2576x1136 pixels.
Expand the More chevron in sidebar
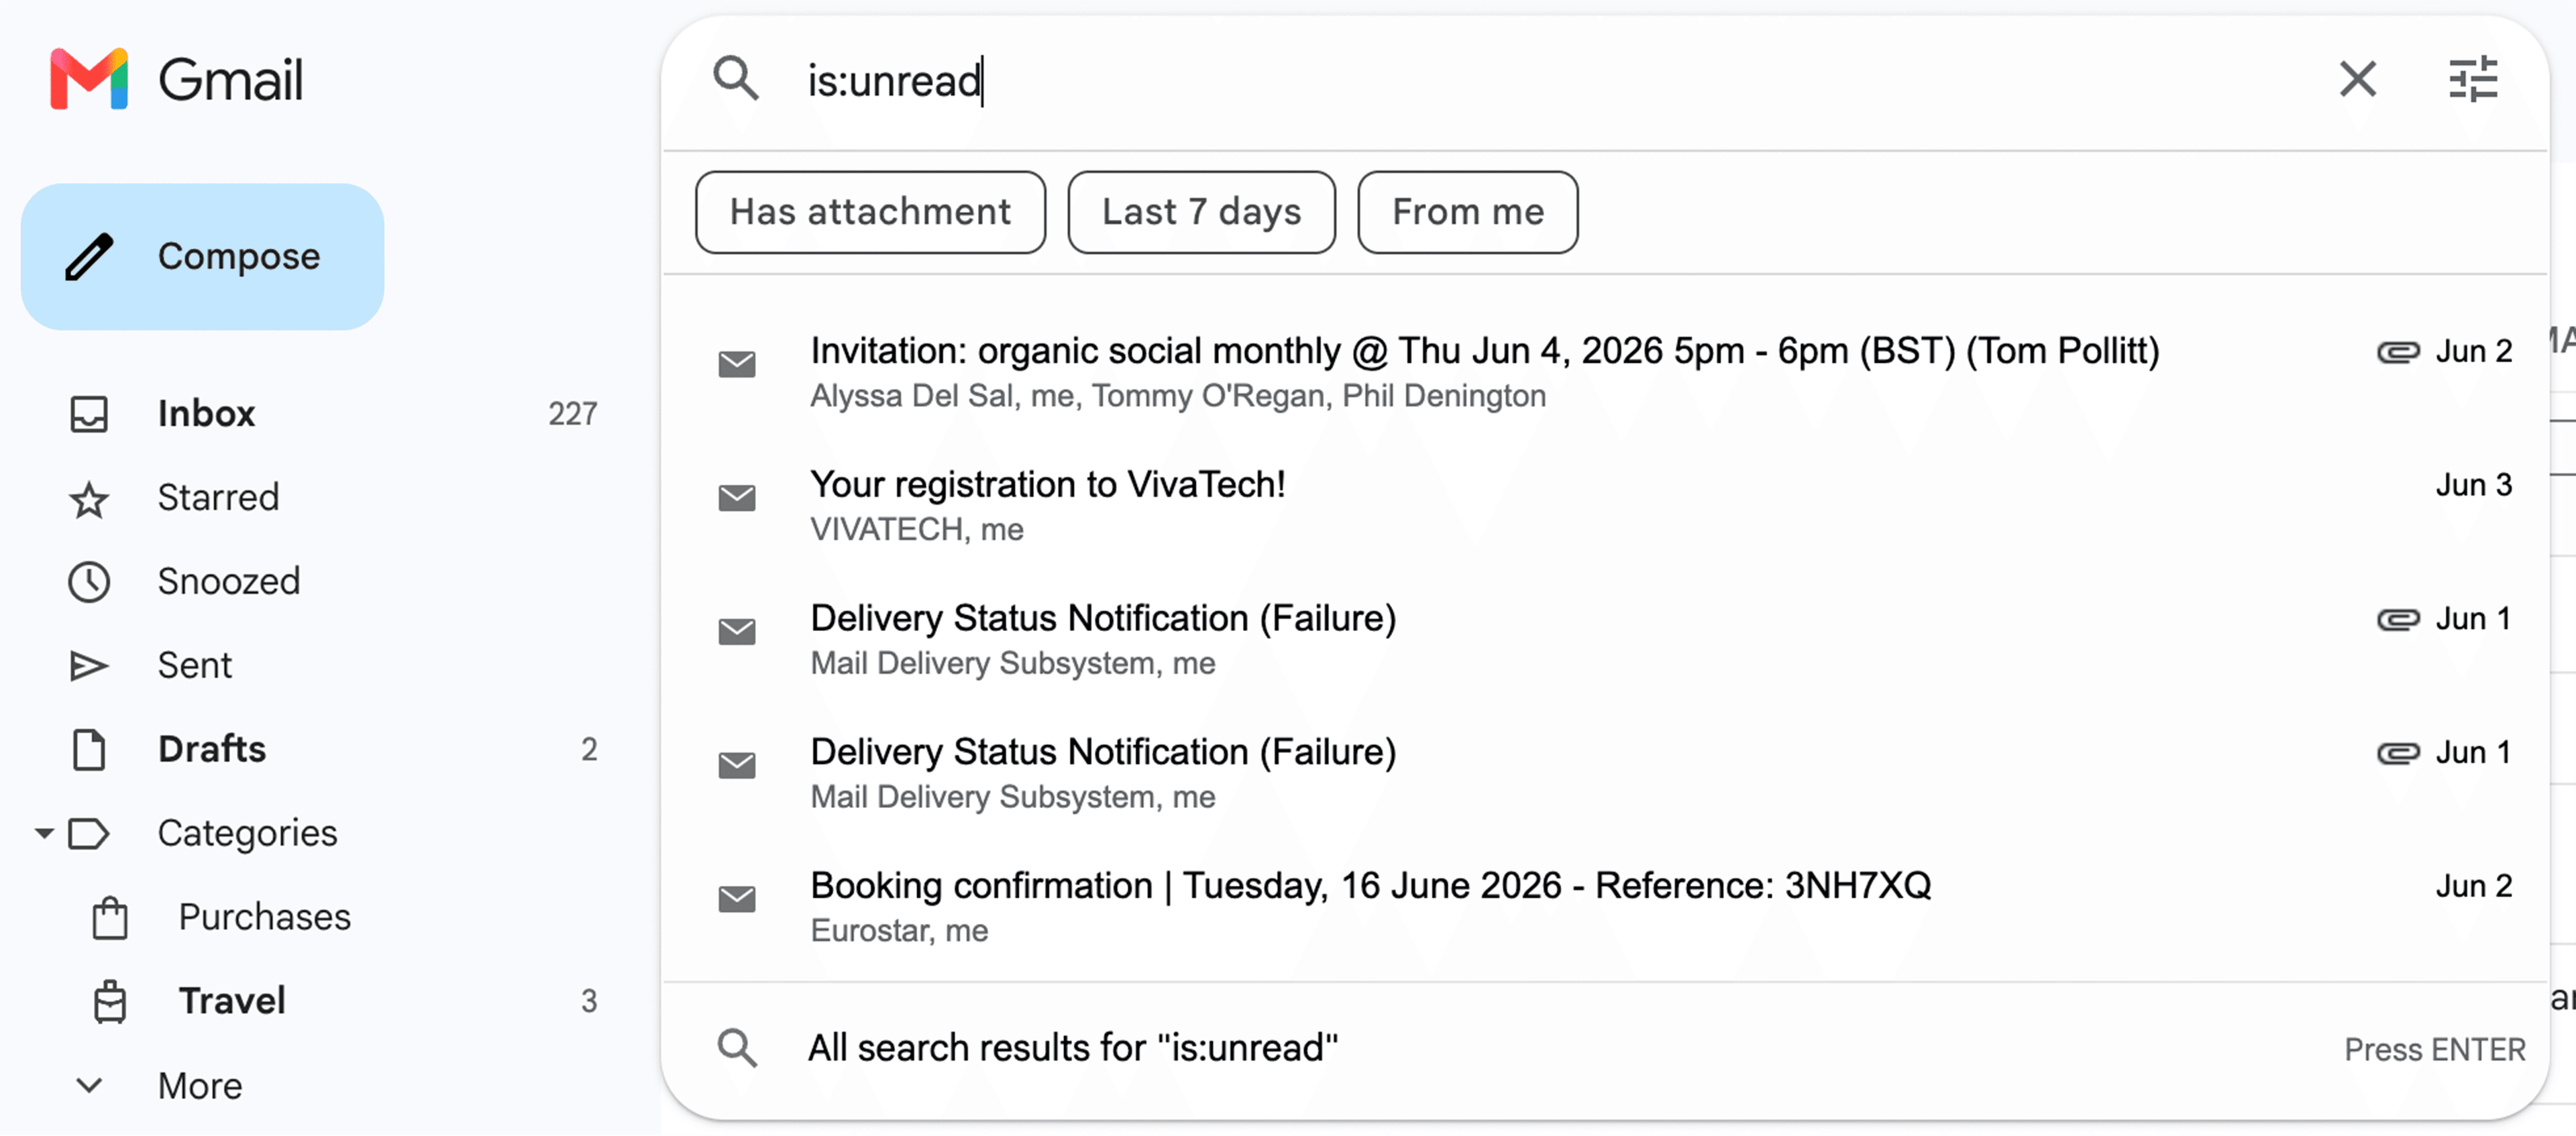pos(89,1086)
